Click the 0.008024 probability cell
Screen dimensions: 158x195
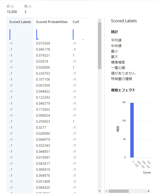click(43, 115)
